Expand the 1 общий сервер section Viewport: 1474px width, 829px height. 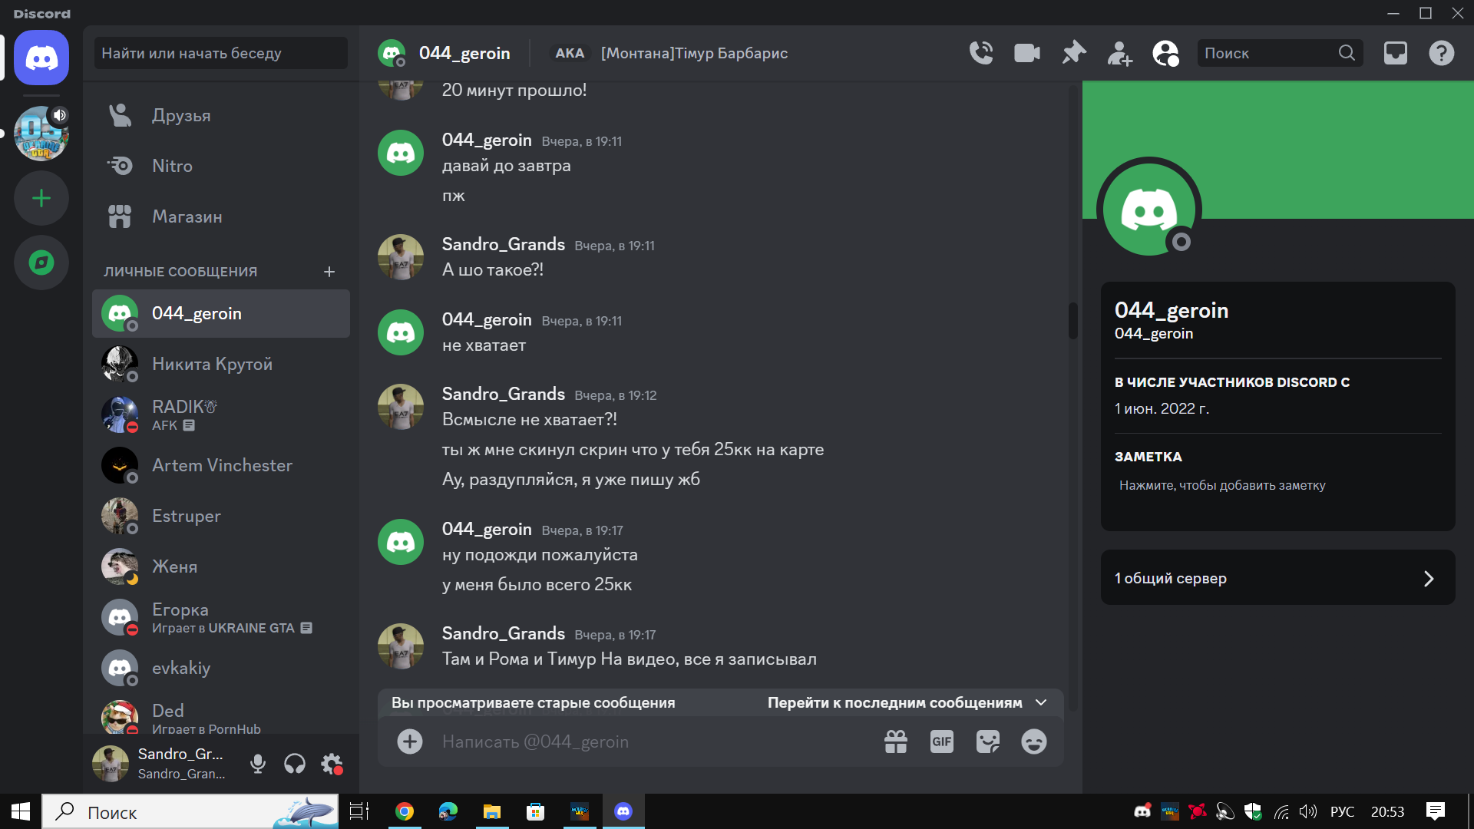[1277, 578]
